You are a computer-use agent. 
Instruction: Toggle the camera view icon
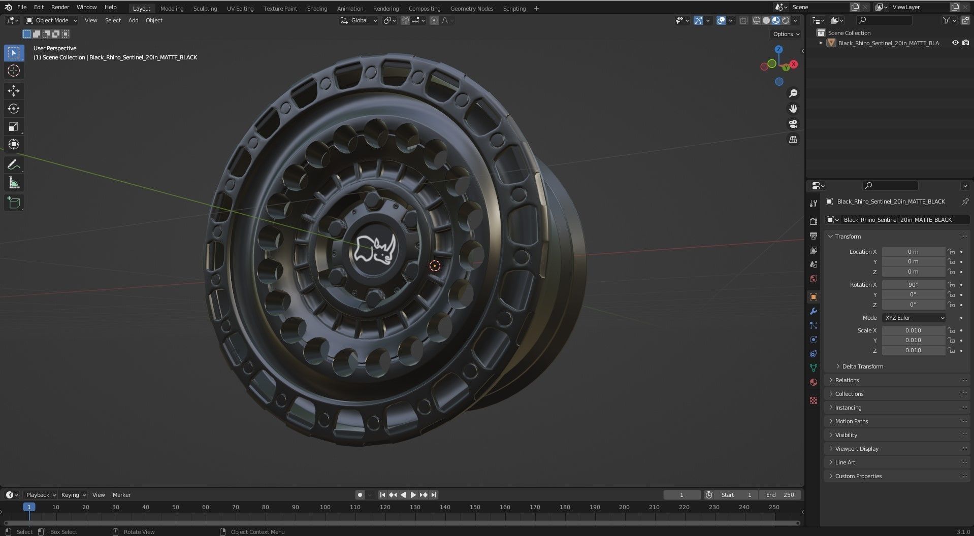click(x=793, y=124)
